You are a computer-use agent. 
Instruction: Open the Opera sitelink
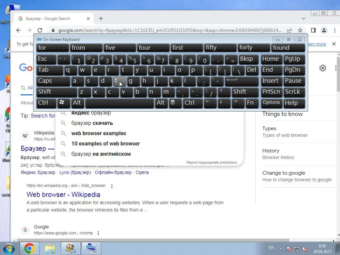coord(142,172)
